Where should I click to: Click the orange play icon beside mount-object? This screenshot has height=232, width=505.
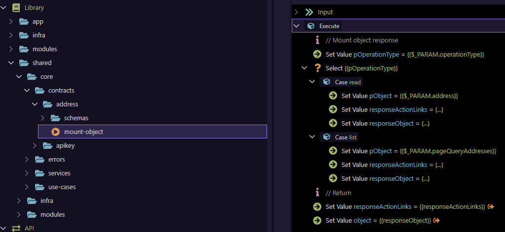pyautogui.click(x=55, y=132)
